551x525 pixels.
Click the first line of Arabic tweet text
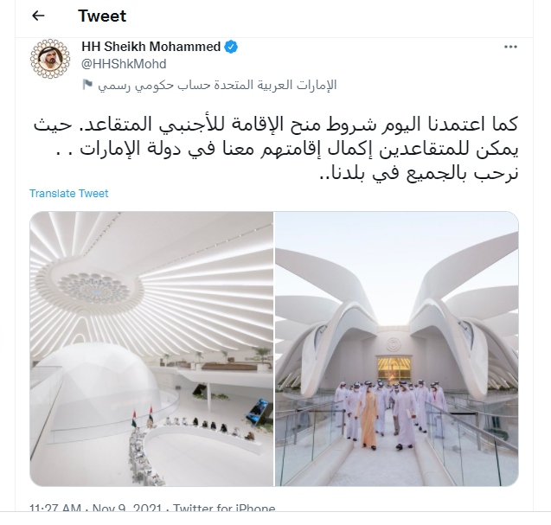276,125
